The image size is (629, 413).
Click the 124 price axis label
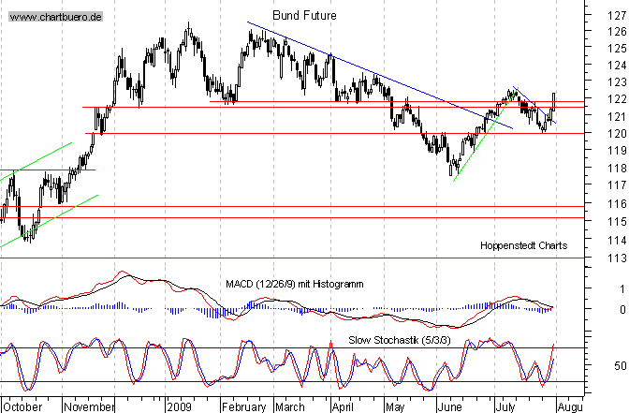616,66
